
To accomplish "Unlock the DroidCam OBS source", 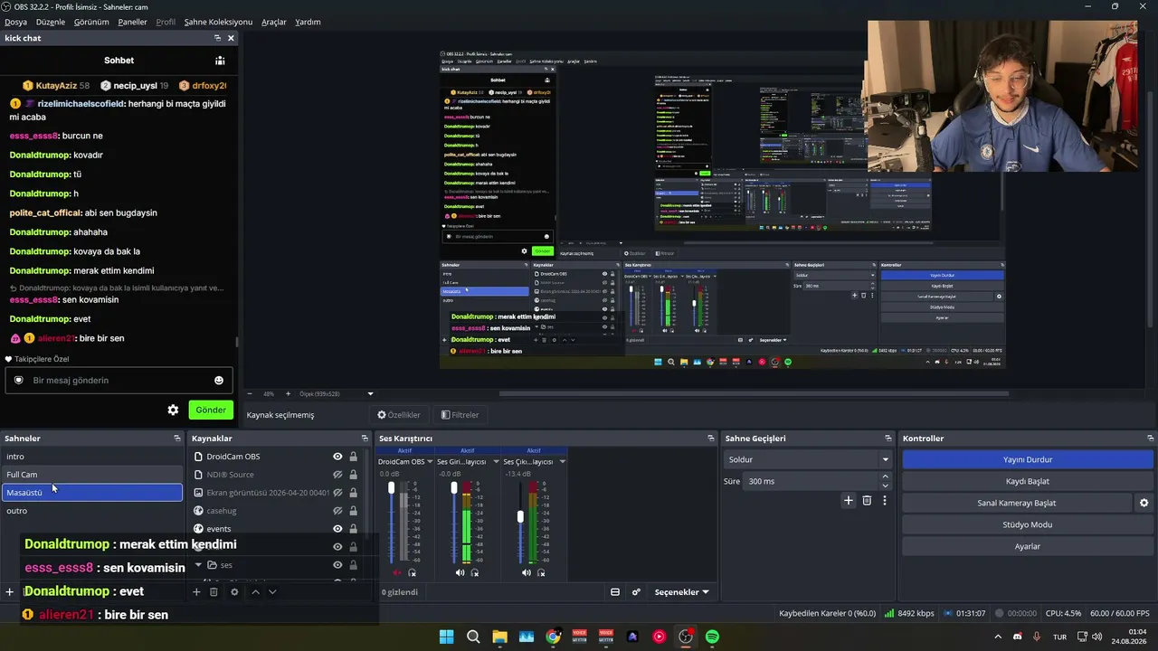I will [353, 457].
